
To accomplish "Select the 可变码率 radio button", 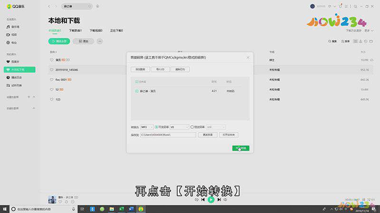I will [x=156, y=127].
